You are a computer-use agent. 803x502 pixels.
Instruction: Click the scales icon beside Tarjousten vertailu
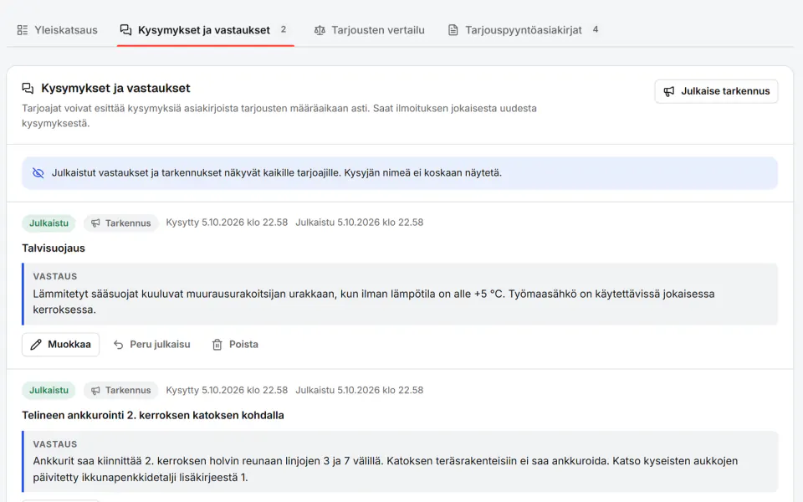(x=320, y=30)
